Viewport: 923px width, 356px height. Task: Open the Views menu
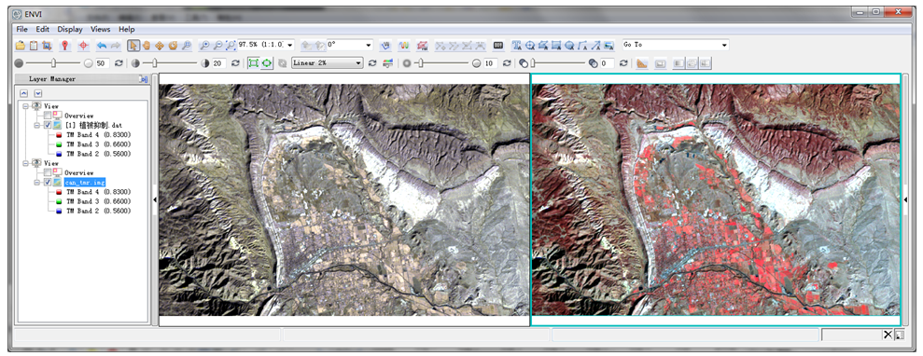[x=100, y=29]
